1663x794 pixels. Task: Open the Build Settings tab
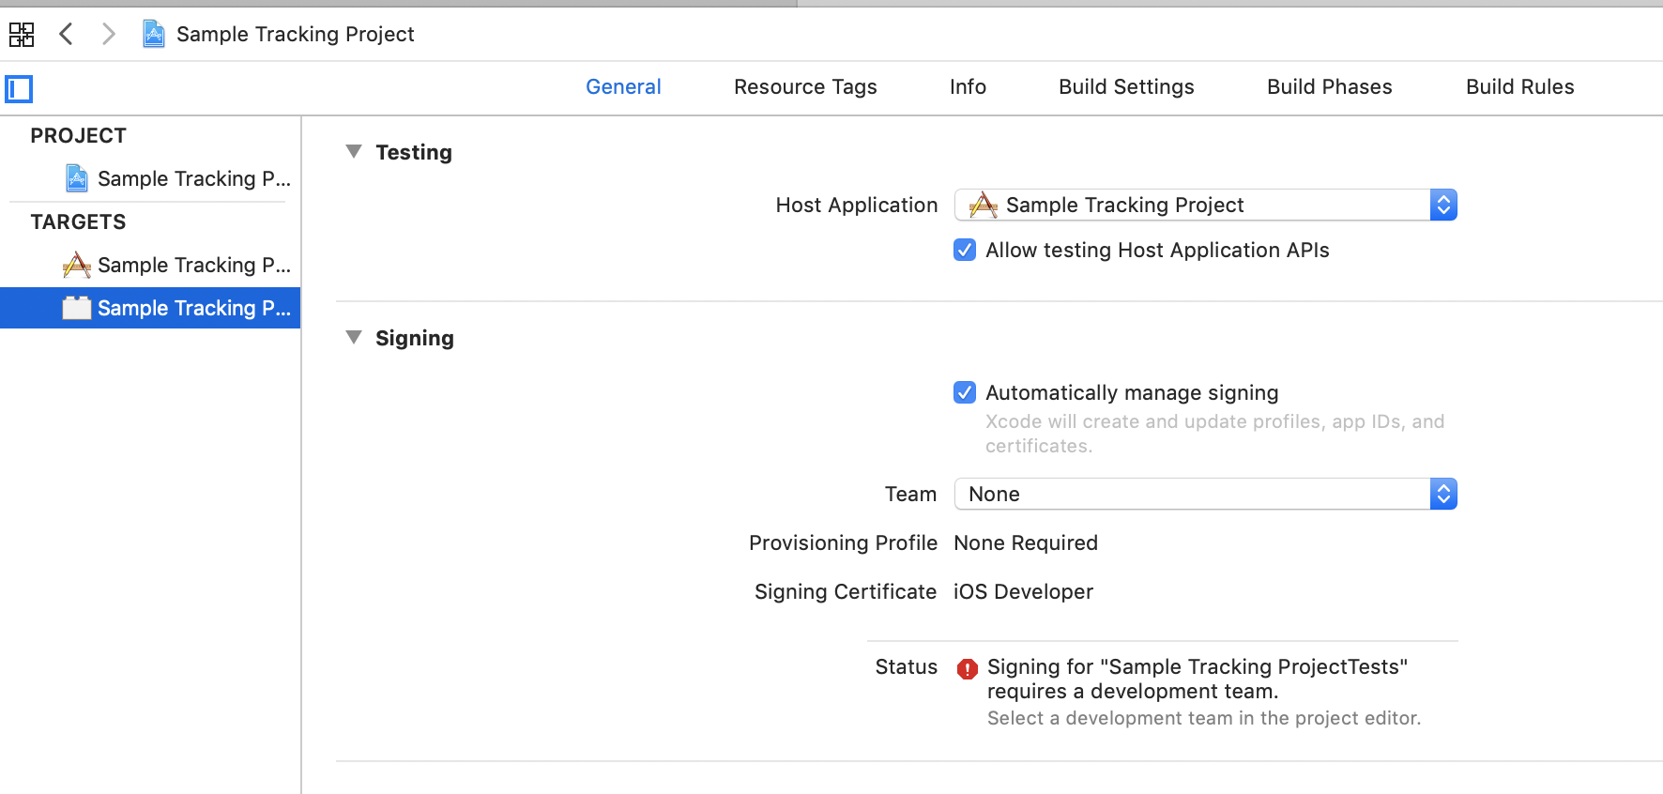pyautogui.click(x=1126, y=87)
